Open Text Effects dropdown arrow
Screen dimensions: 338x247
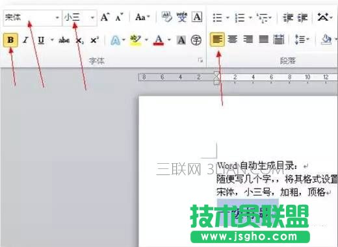pyautogui.click(x=123, y=40)
